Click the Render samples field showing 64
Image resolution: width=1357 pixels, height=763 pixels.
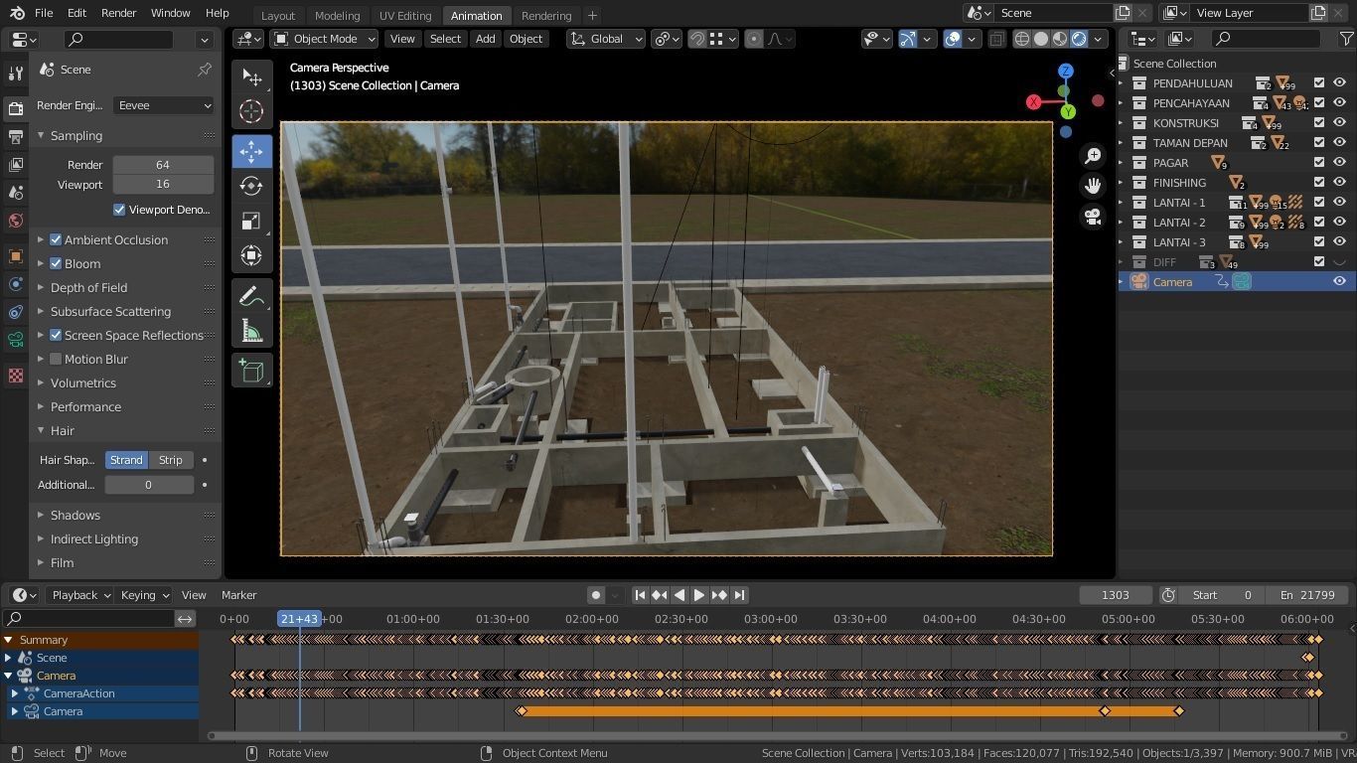pyautogui.click(x=163, y=165)
